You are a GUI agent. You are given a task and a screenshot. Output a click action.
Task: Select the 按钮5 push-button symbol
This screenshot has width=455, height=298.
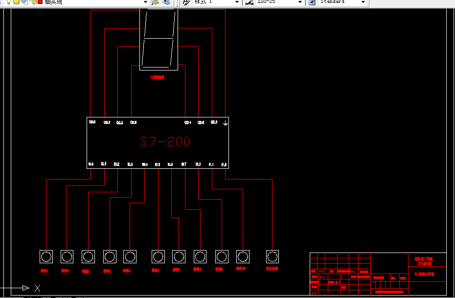click(130, 256)
